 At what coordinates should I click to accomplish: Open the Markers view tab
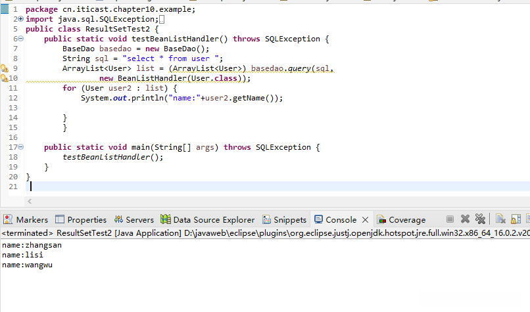pyautogui.click(x=26, y=220)
